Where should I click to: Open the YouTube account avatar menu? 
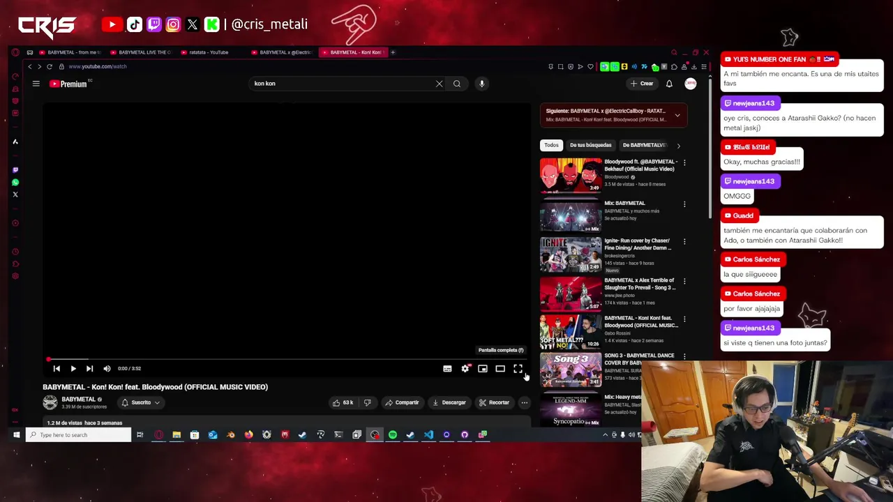691,84
